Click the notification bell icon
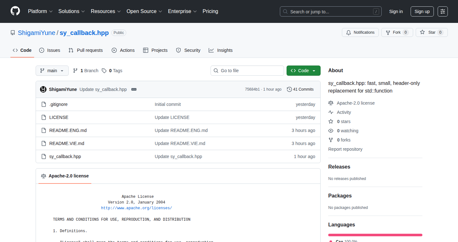 (x=349, y=32)
